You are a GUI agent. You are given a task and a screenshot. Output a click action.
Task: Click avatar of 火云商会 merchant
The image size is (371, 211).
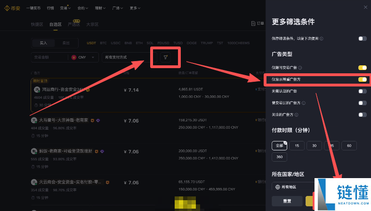pos(34,182)
